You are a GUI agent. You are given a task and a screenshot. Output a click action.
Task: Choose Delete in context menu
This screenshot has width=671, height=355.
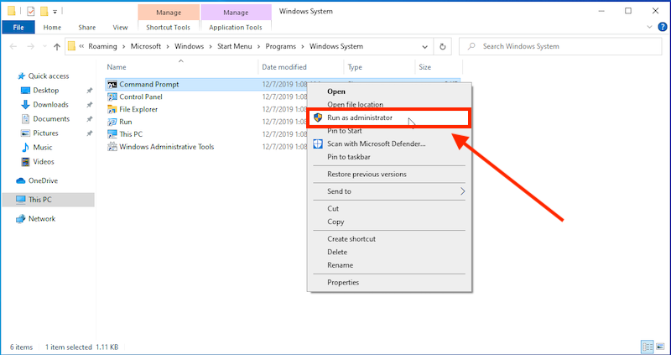click(337, 253)
